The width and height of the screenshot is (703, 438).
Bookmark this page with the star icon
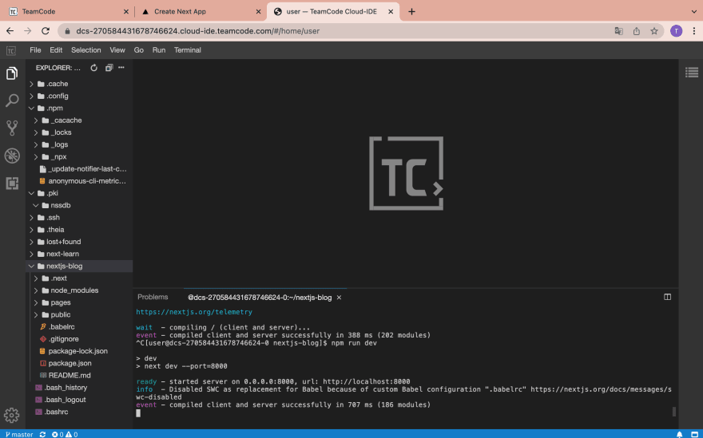654,31
